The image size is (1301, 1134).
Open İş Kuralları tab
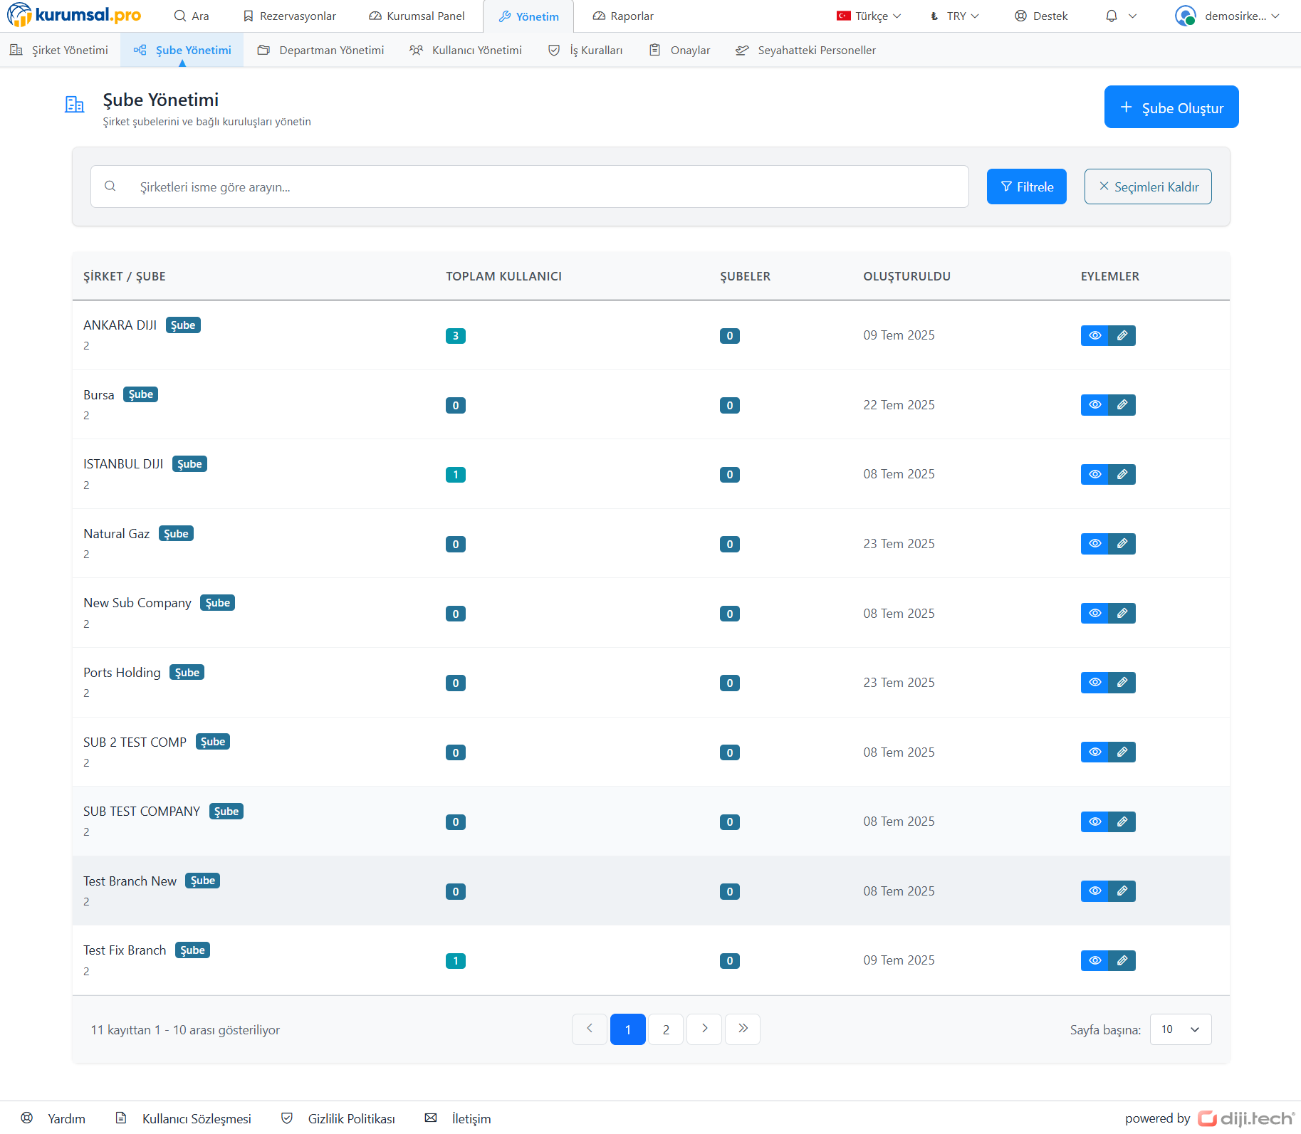point(585,50)
